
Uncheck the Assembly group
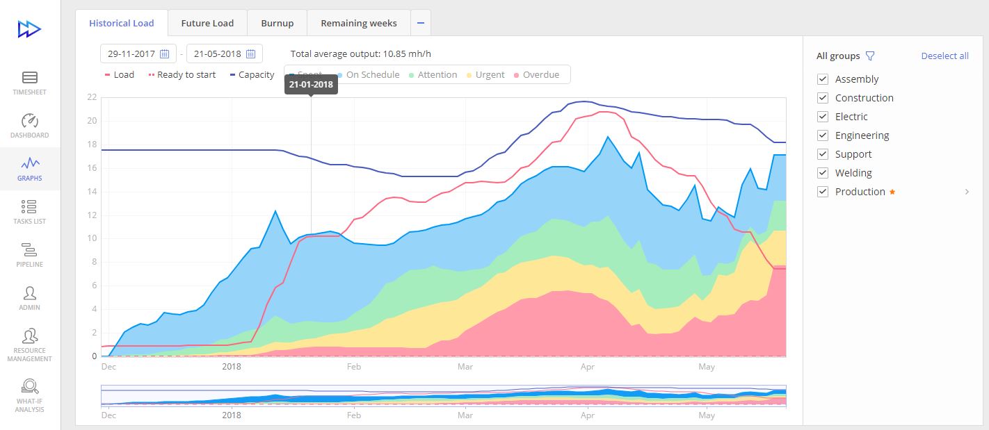tap(823, 78)
